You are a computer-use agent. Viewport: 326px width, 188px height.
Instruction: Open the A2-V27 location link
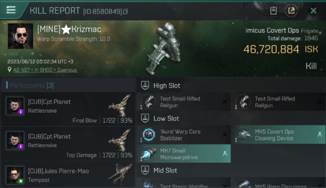point(45,70)
